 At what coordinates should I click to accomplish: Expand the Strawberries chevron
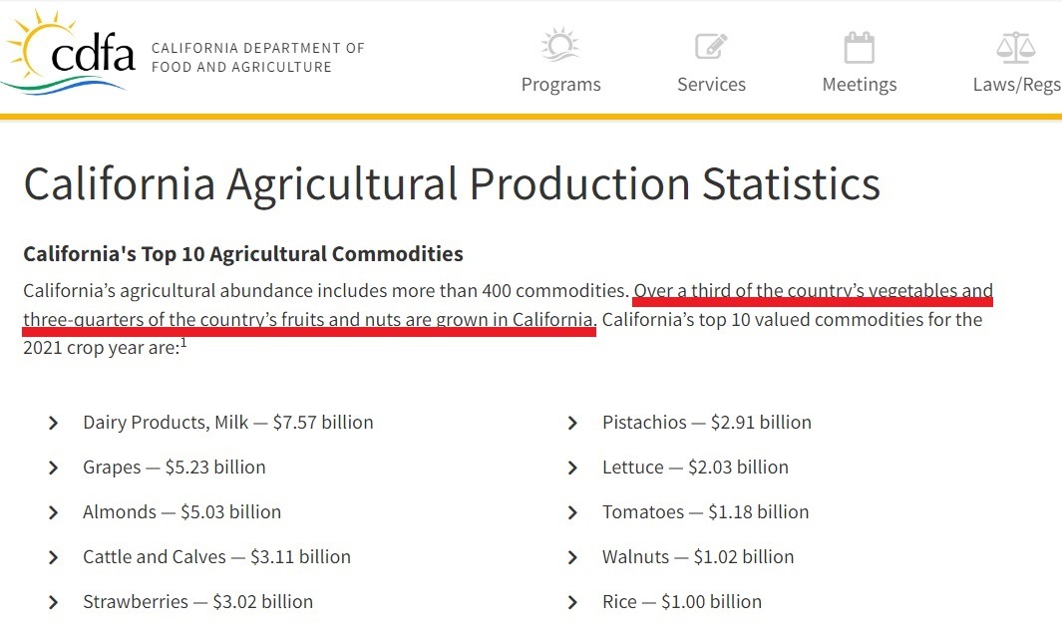pyautogui.click(x=54, y=603)
